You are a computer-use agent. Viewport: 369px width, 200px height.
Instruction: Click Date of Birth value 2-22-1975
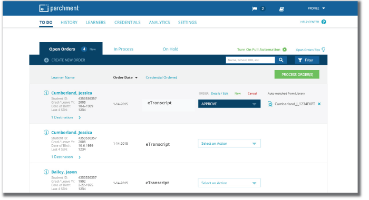85,185
